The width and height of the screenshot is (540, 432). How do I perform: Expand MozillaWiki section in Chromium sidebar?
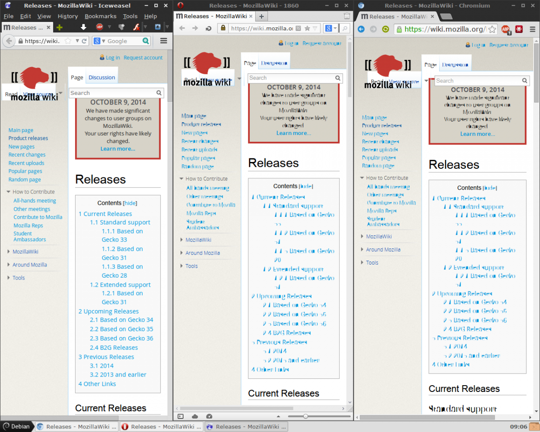362,236
